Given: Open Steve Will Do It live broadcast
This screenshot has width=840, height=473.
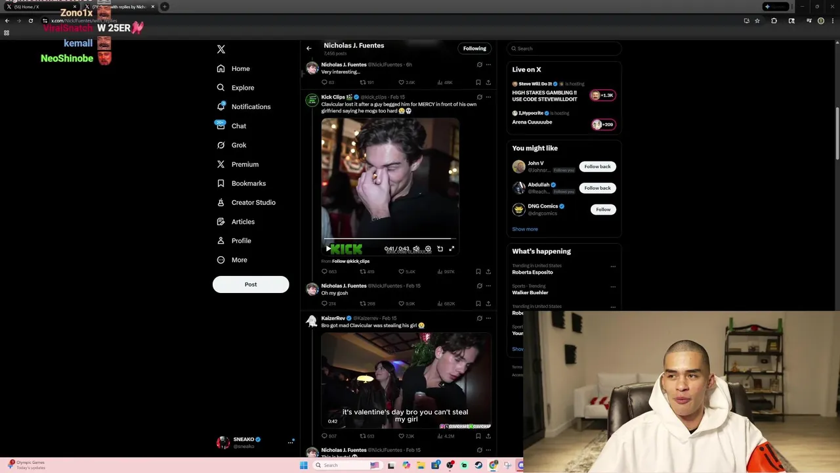Looking at the screenshot, I should [x=564, y=92].
